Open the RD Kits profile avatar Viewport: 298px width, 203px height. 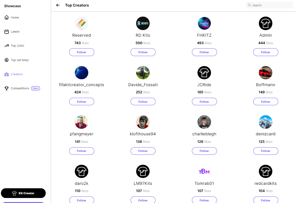point(143,23)
